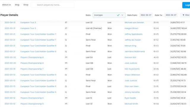The image size is (190, 107).
Task: Open Qualifier 6 link in Gian van Veen row
Action: pyautogui.click(x=38, y=86)
